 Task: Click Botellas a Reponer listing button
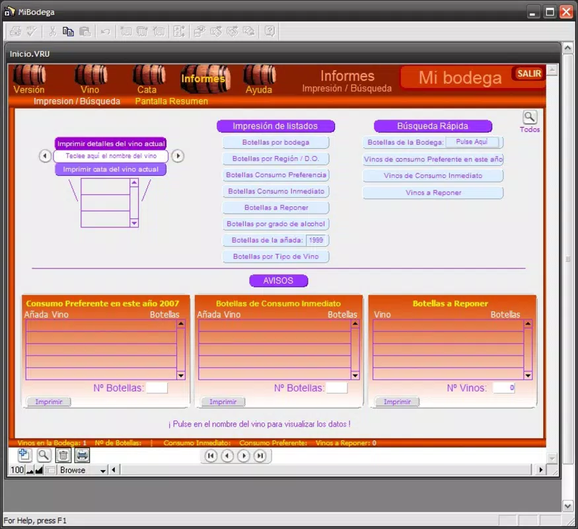coord(275,208)
